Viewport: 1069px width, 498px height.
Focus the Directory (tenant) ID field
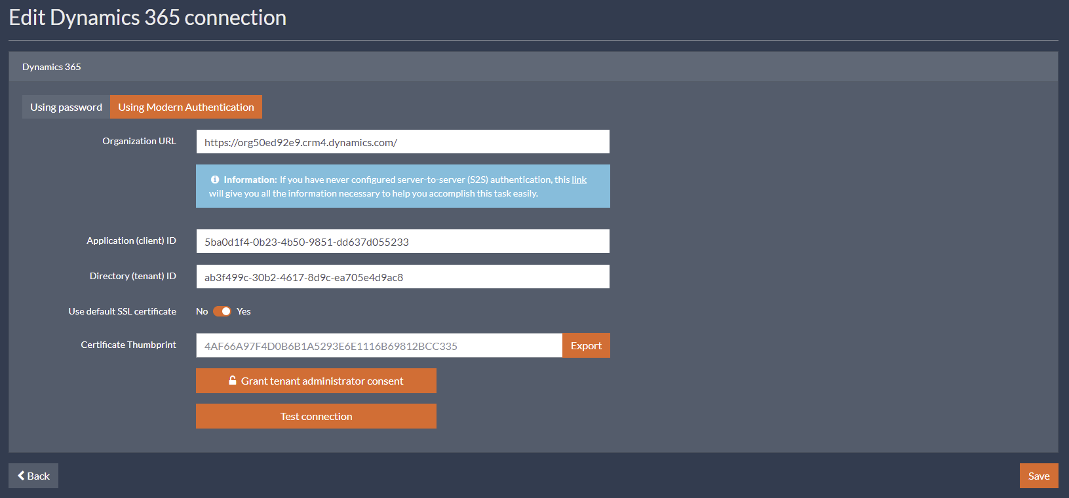[x=402, y=277]
